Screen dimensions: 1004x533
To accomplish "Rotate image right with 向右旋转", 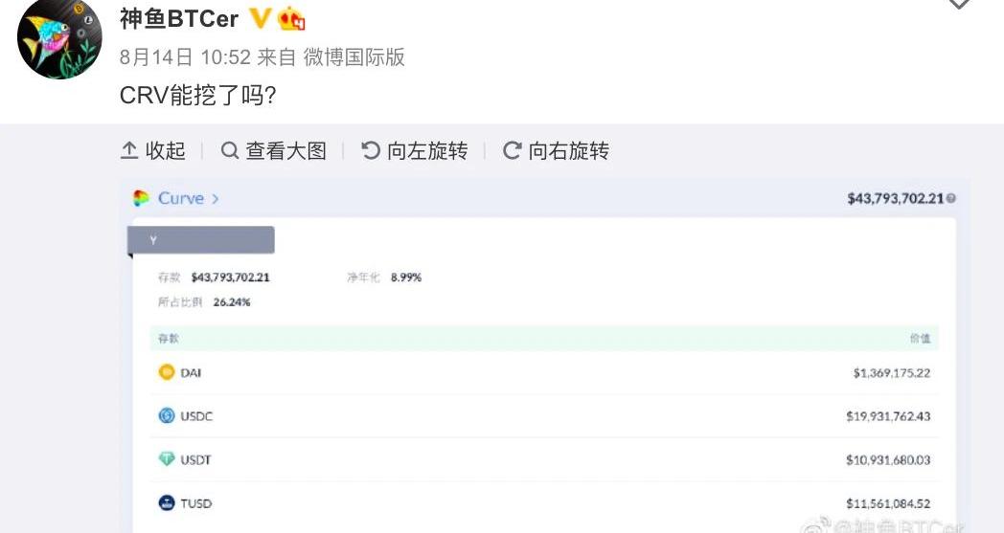I will pos(556,151).
